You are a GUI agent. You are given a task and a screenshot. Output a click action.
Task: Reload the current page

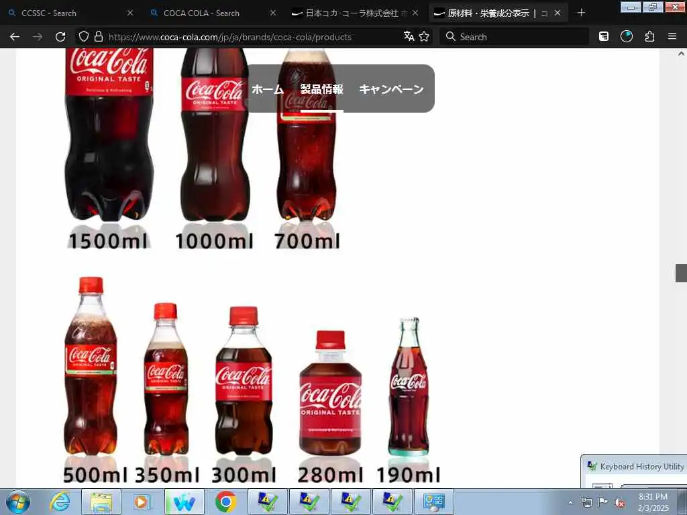[x=60, y=37]
